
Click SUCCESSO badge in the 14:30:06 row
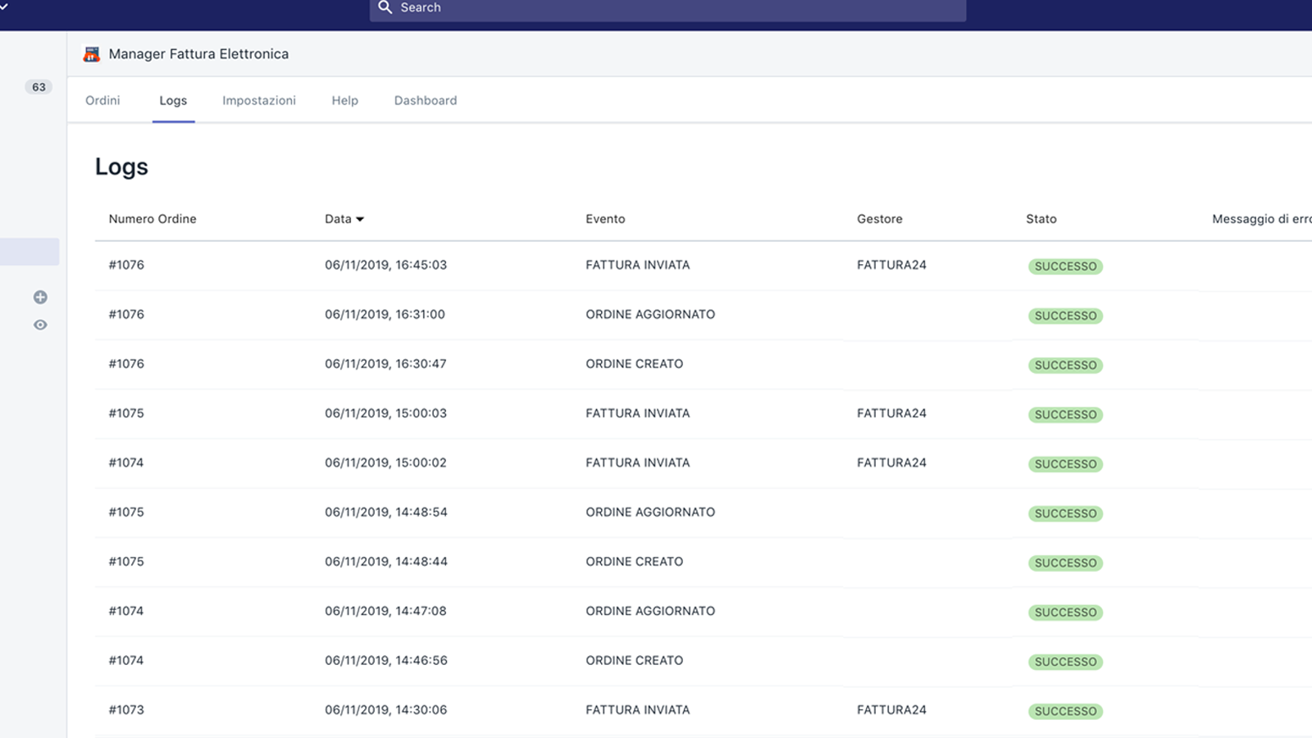(1065, 711)
